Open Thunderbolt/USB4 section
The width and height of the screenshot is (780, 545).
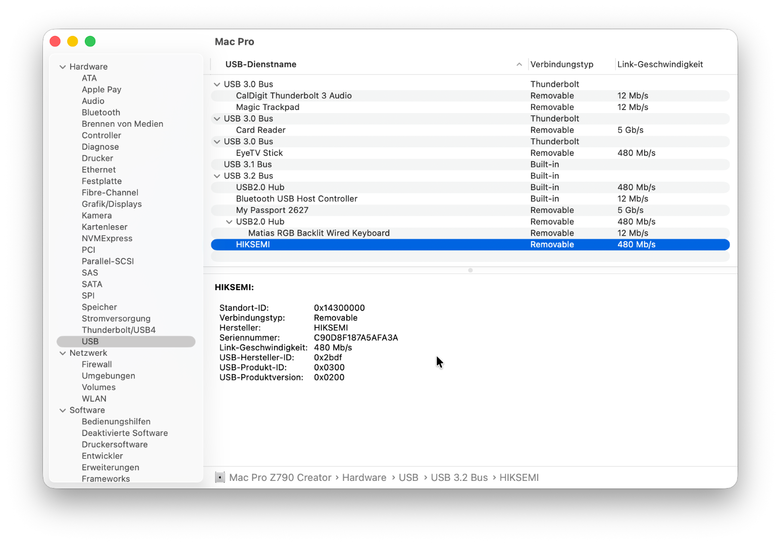119,330
